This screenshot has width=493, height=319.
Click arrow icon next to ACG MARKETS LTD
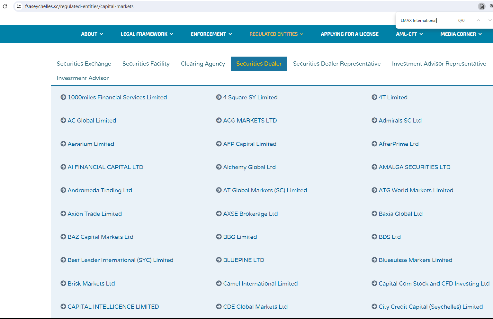[219, 120]
